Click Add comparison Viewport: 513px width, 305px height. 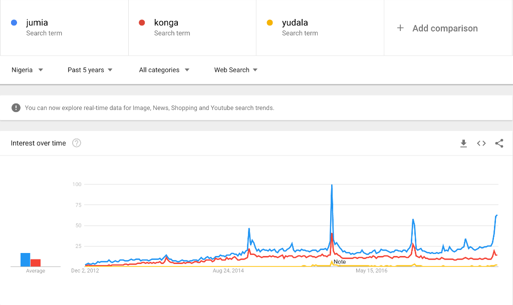pos(445,28)
